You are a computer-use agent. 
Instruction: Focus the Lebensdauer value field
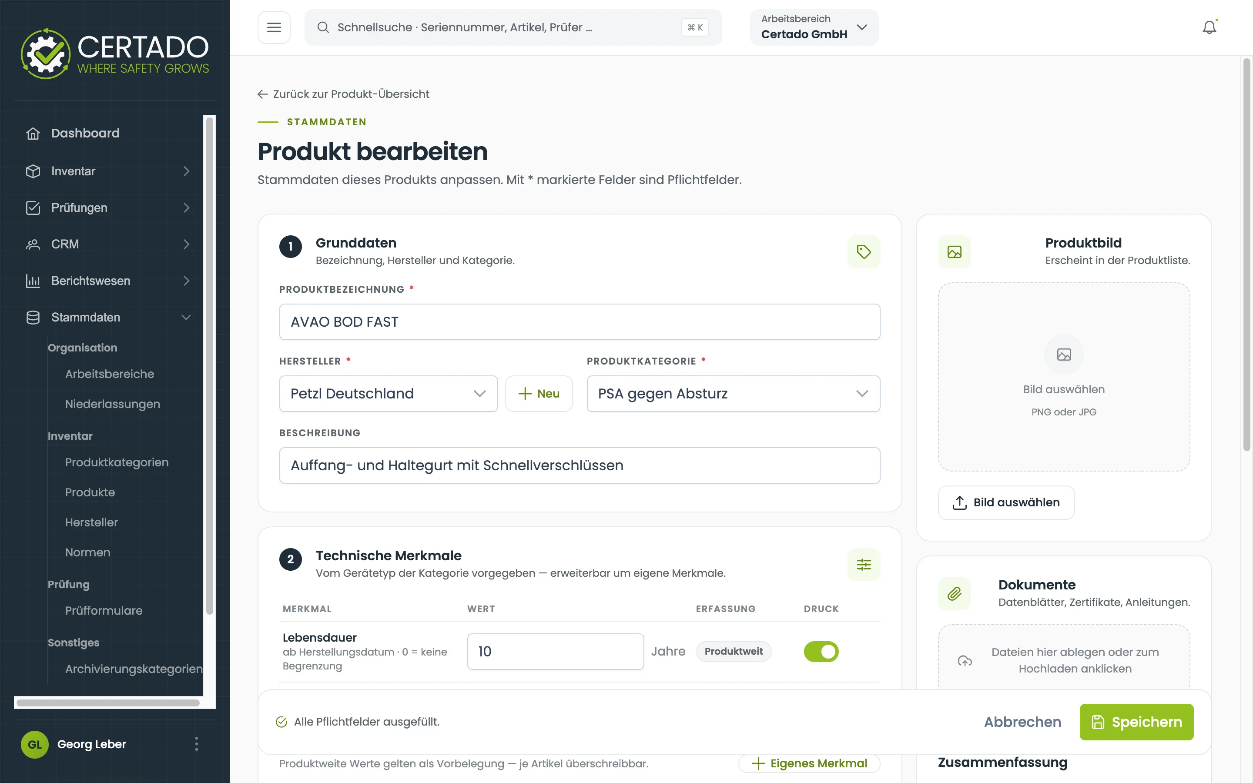pos(556,652)
